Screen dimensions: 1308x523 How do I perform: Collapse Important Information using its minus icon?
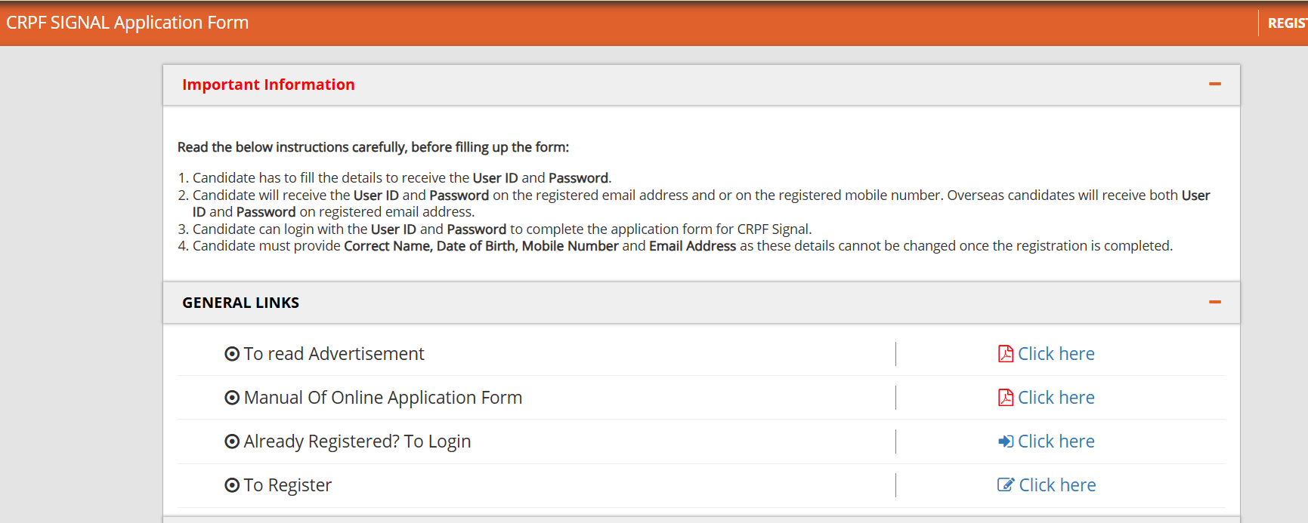click(1214, 85)
